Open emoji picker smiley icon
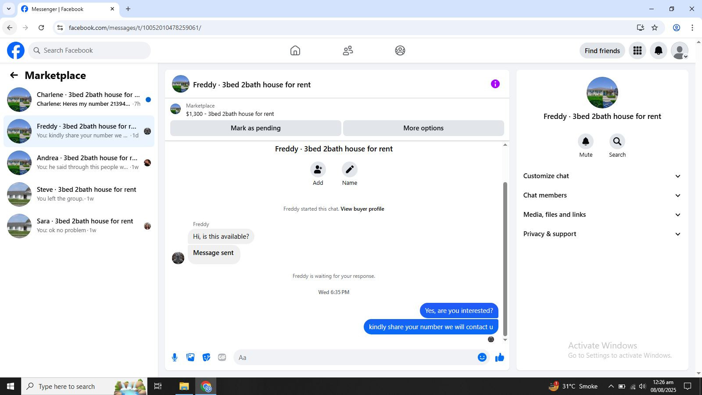 pyautogui.click(x=482, y=357)
